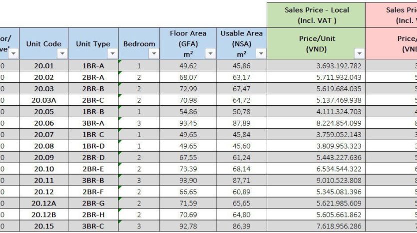Click floor area cell 54,86

pos(188,112)
